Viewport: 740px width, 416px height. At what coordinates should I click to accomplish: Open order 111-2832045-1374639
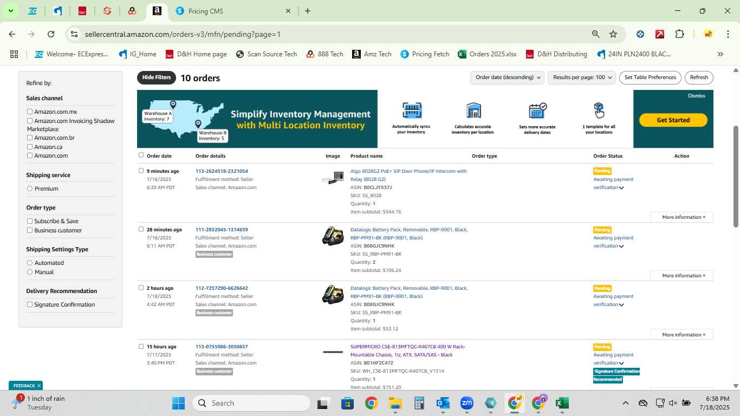pyautogui.click(x=222, y=230)
